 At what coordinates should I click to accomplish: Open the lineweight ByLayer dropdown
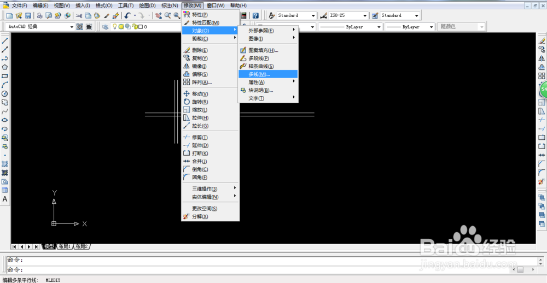pos(432,27)
